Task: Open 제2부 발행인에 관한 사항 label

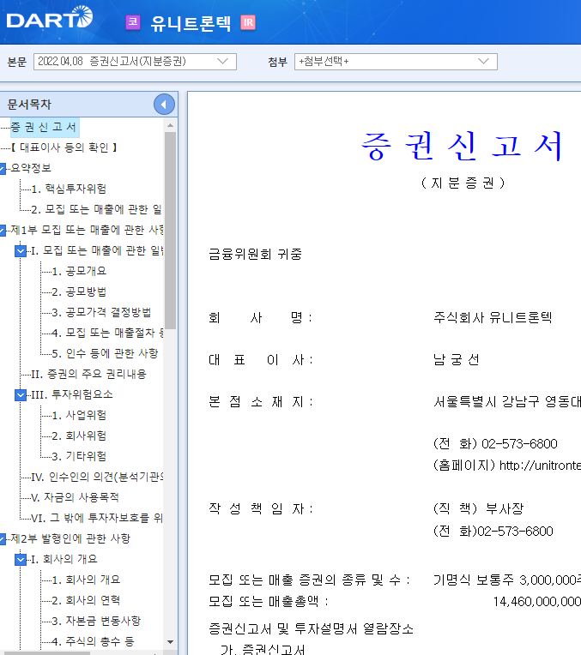Action: pos(70,539)
